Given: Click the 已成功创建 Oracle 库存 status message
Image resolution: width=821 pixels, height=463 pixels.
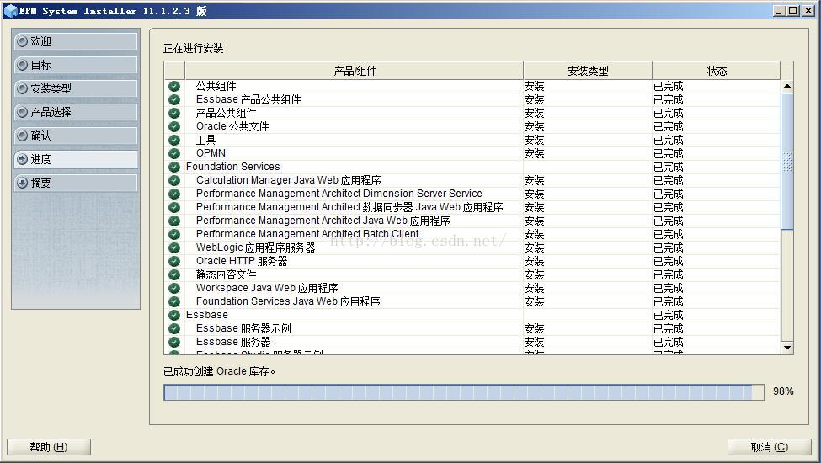Looking at the screenshot, I should click(x=219, y=371).
